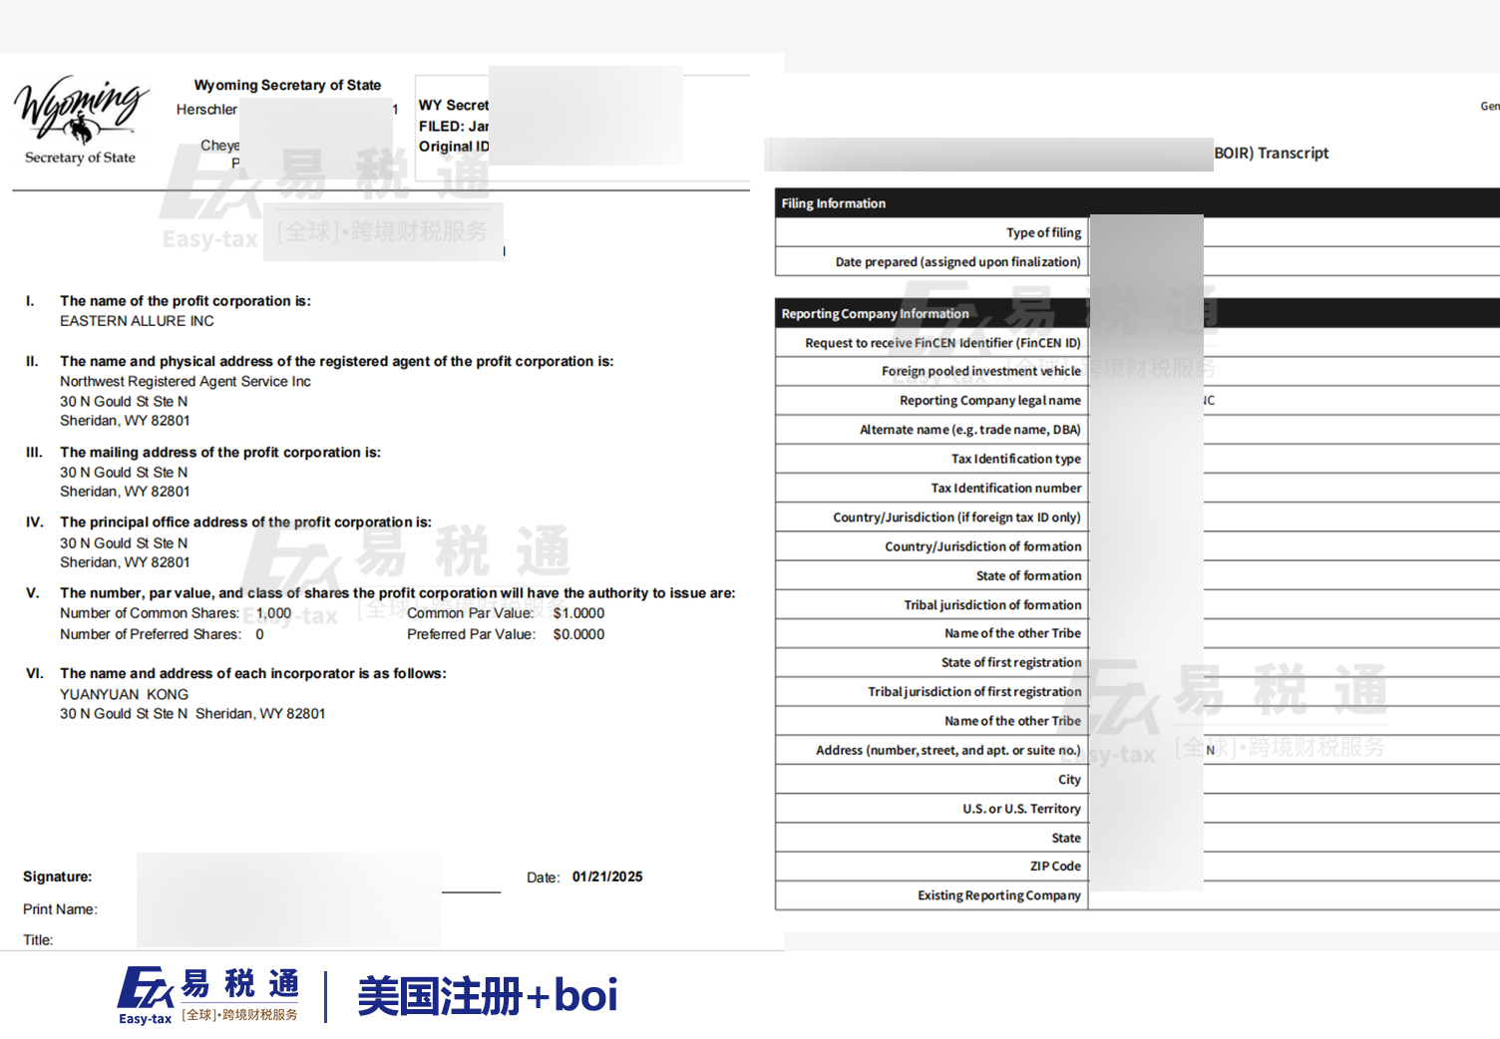Open the Type of filing value cell

(x=1297, y=232)
